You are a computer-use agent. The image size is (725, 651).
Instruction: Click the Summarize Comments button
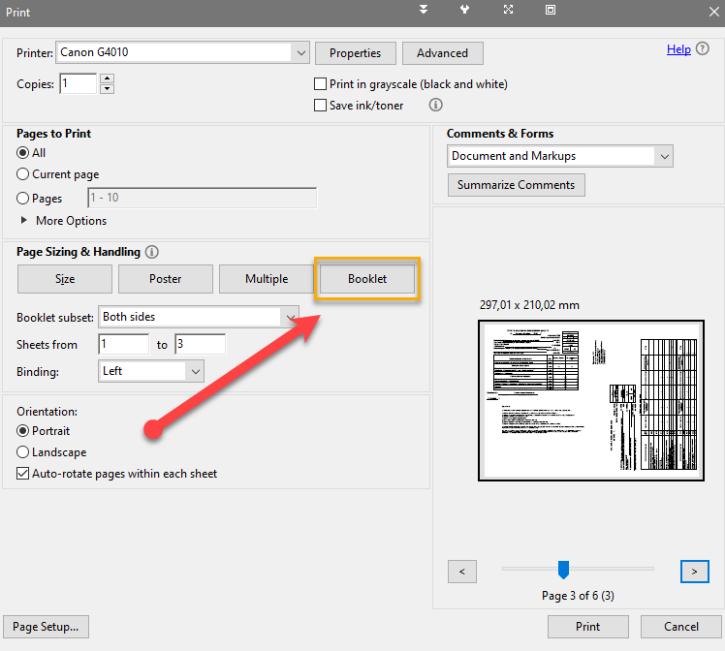point(516,185)
